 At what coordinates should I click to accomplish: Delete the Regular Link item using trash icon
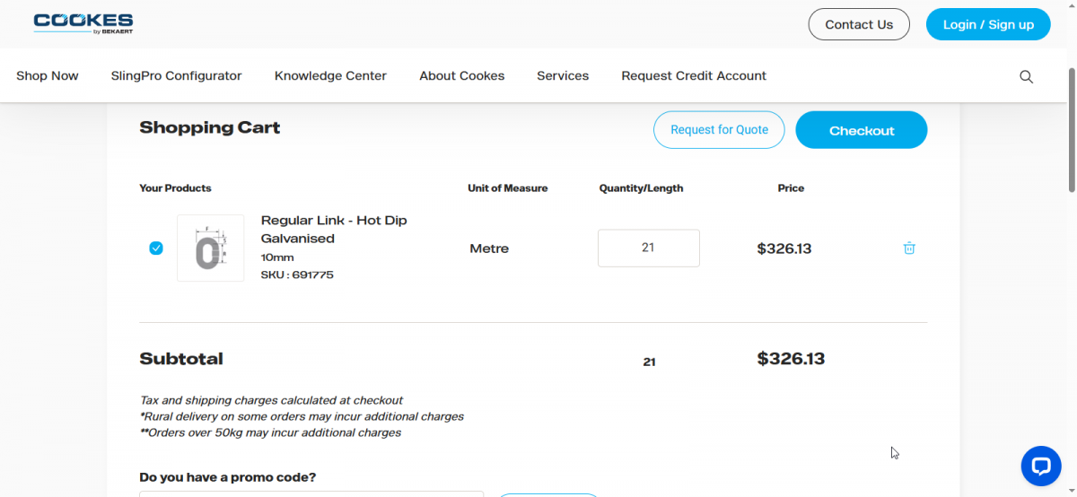(x=908, y=248)
